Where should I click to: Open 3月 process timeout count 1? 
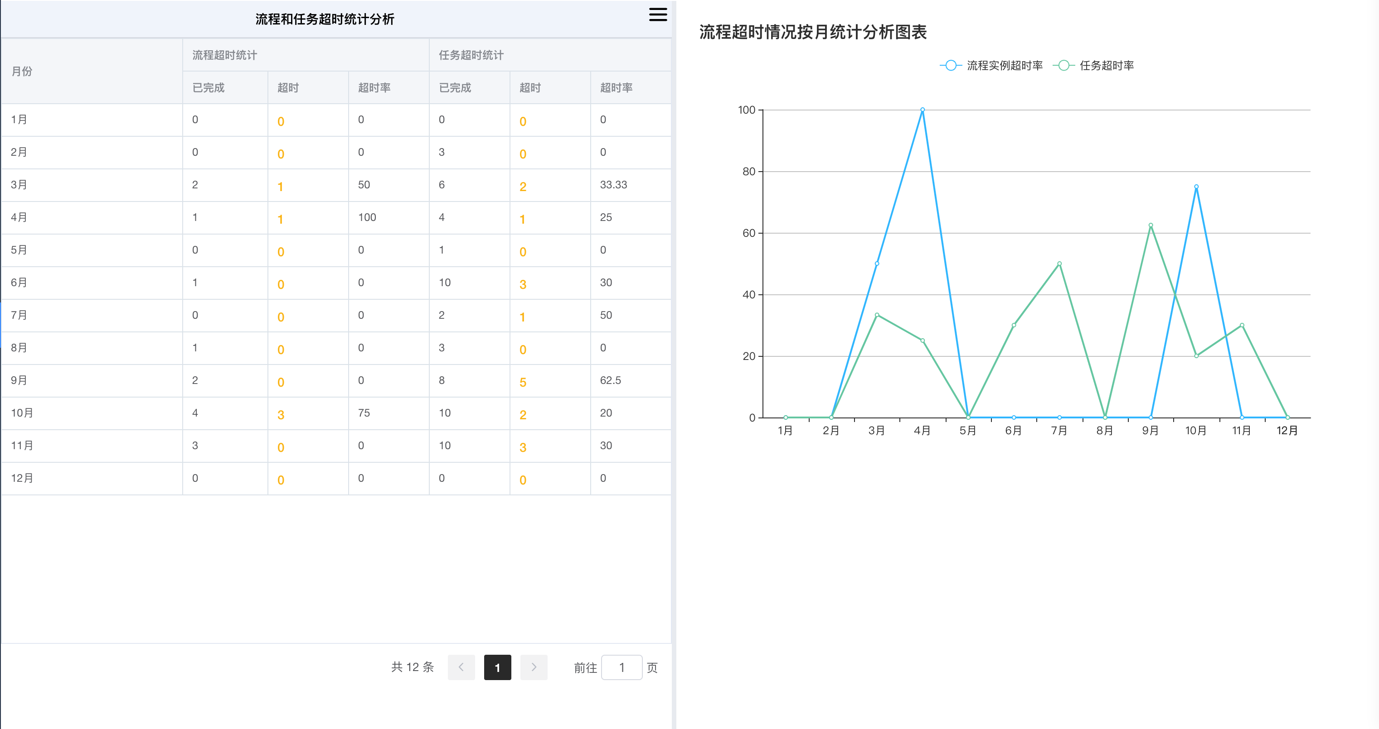point(280,187)
